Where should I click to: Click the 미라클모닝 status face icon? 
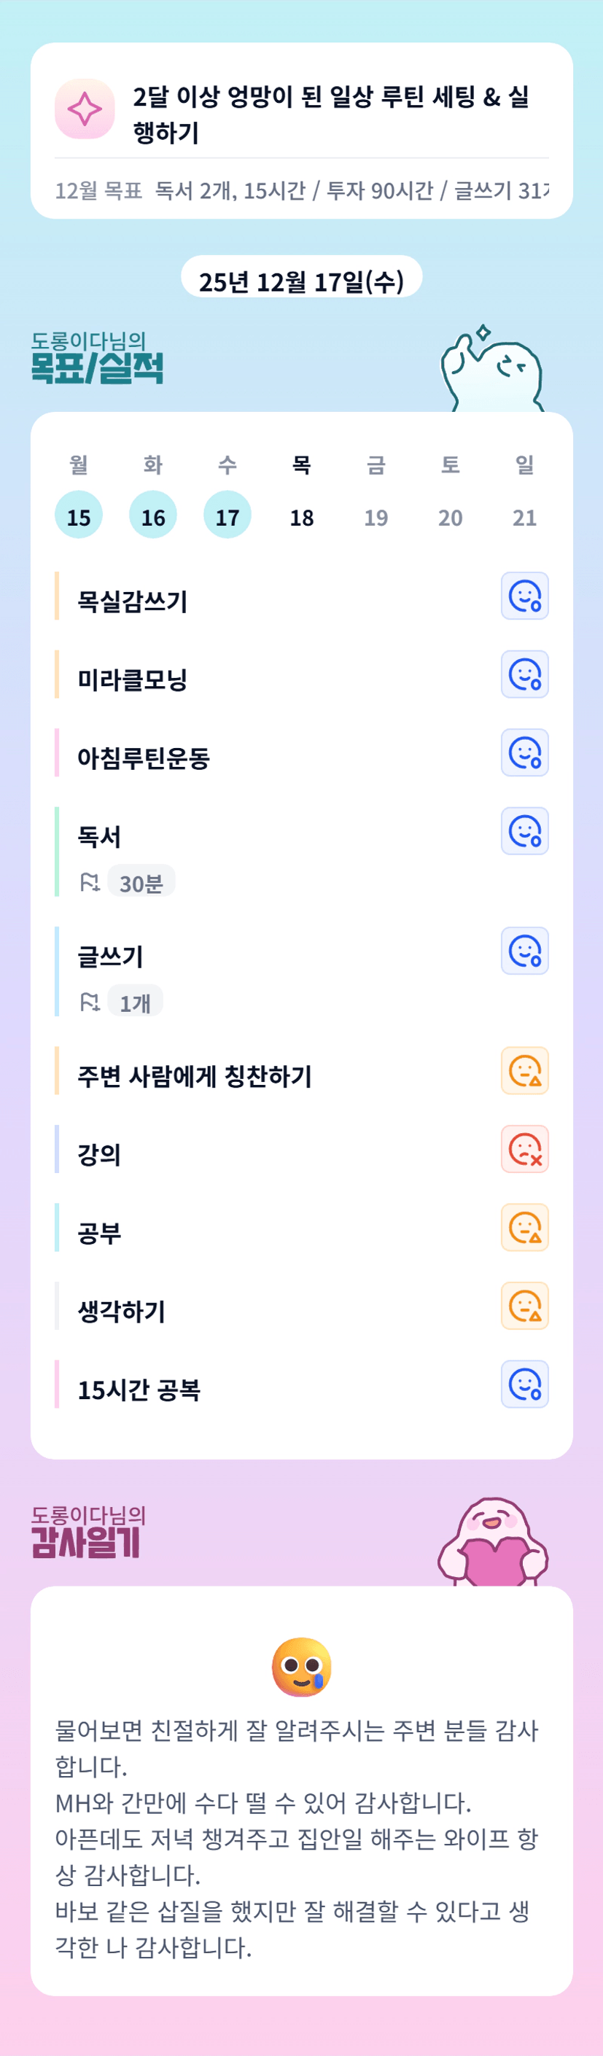[x=525, y=674]
